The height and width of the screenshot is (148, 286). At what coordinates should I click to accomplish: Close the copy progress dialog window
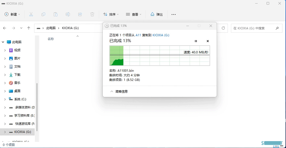[x=211, y=26]
